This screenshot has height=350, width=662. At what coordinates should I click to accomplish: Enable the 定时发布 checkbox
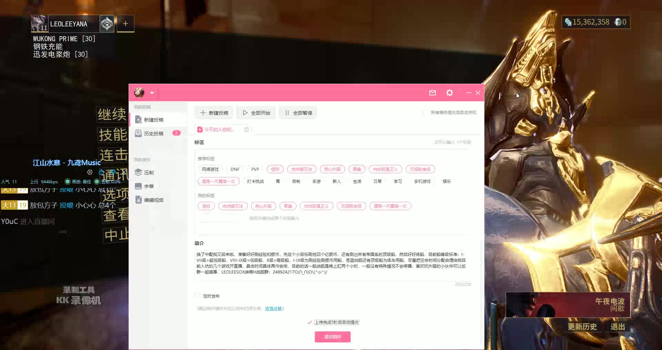(198, 296)
